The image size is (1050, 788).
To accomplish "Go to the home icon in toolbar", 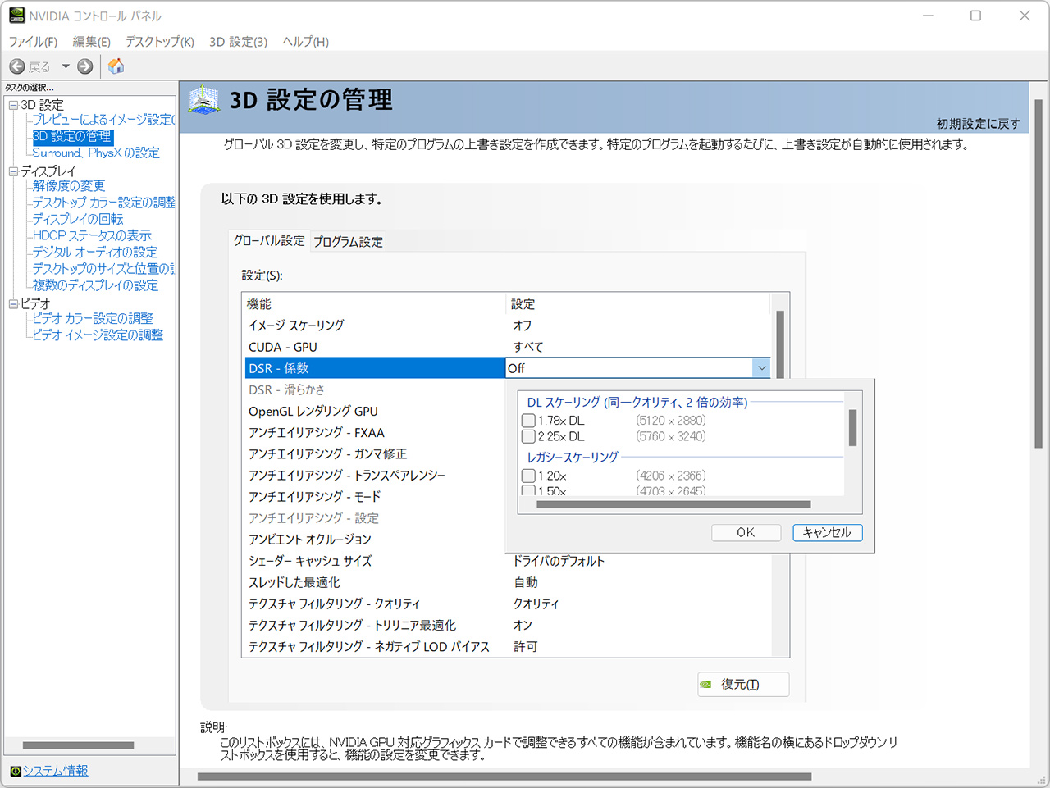I will 116,66.
